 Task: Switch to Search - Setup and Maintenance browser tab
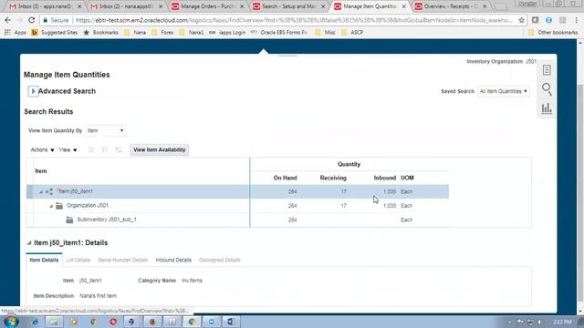tap(289, 6)
